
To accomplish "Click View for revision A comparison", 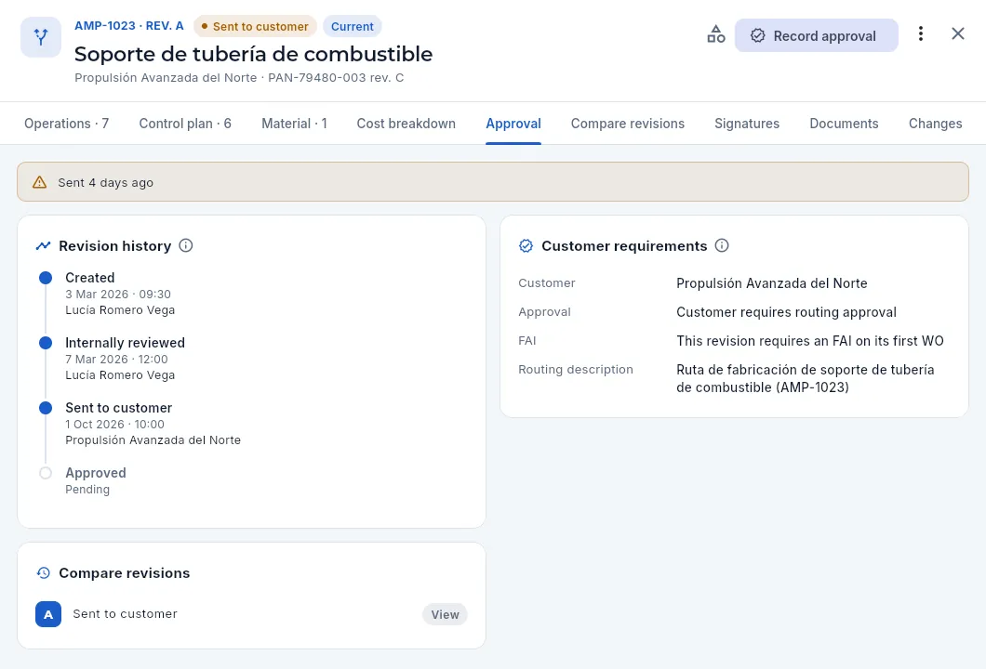I will click(446, 614).
